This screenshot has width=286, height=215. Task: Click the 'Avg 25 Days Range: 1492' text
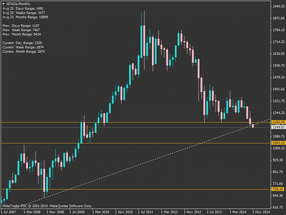pos(23,8)
